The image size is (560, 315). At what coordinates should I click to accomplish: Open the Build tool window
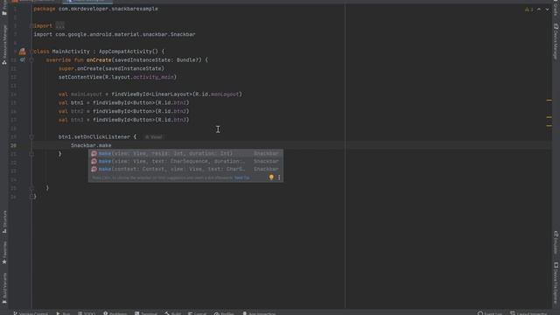pos(173,313)
